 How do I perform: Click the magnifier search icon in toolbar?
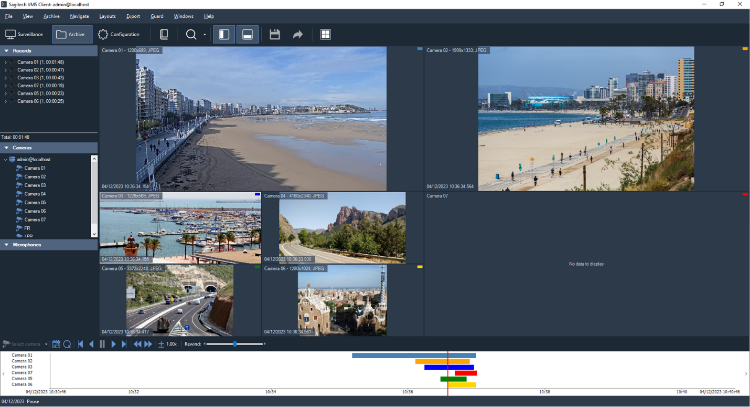(x=191, y=35)
